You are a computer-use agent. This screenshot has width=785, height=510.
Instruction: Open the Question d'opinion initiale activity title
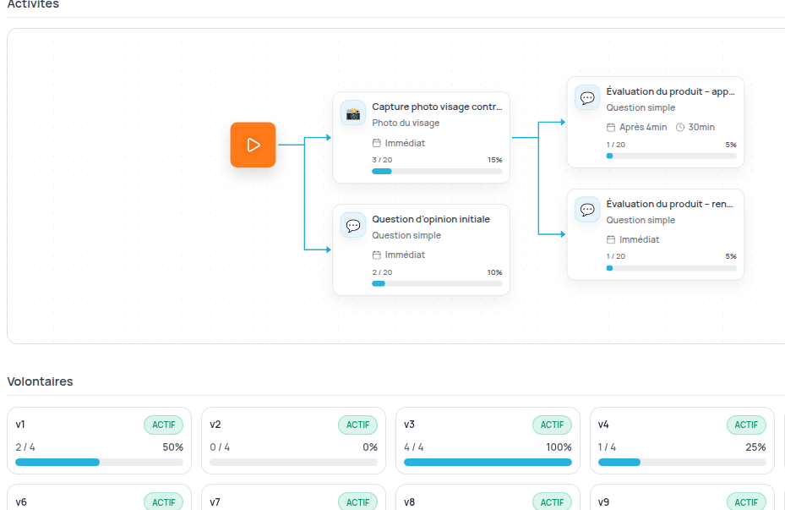point(431,219)
